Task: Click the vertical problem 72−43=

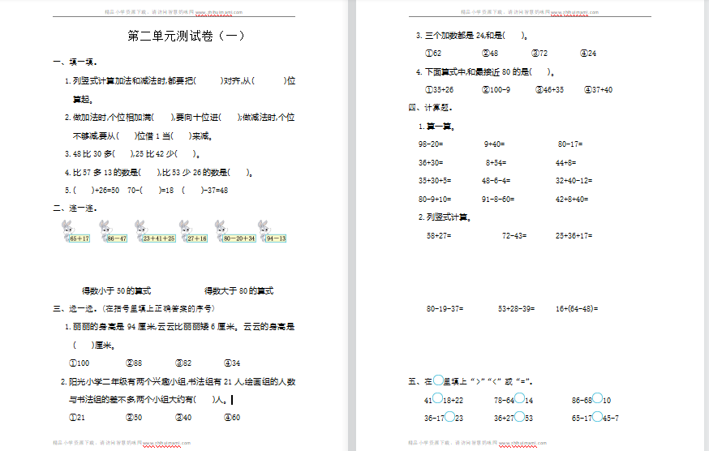Action: 514,236
